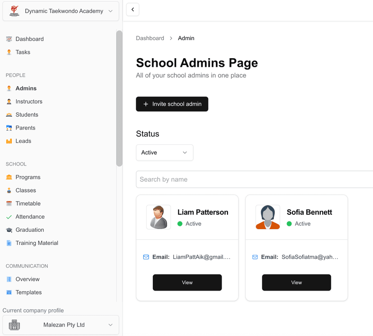The image size is (373, 336).
Task: Open the Active status dropdown
Action: pos(164,152)
